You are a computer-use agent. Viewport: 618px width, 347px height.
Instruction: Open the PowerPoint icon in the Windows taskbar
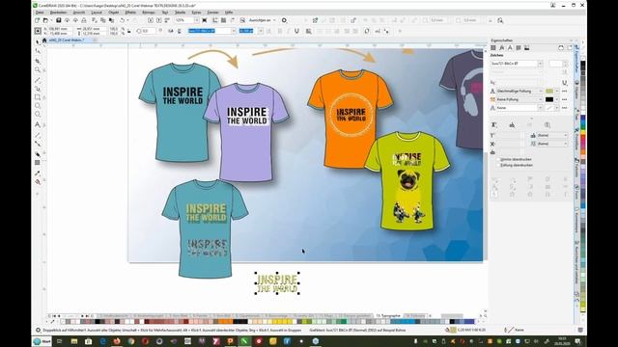230,341
